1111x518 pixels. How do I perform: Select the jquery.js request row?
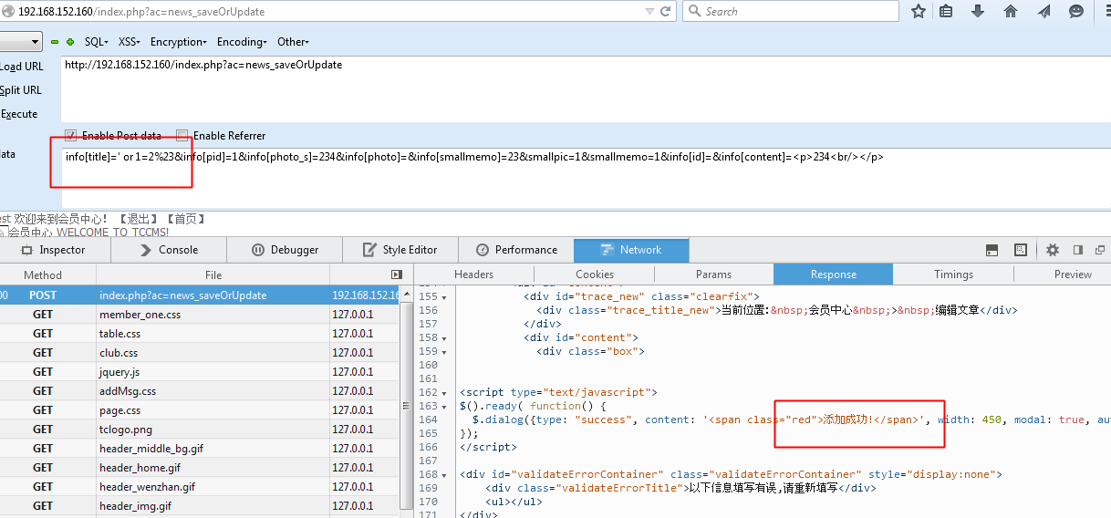[201, 372]
